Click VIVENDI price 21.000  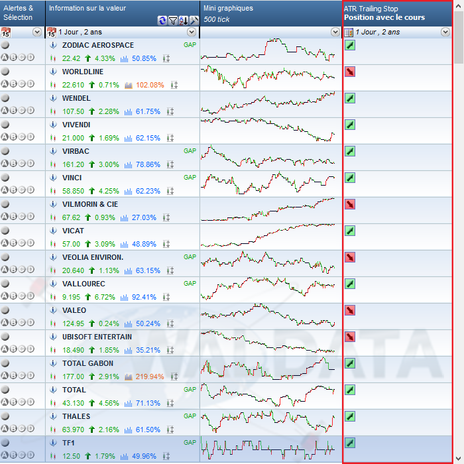pos(73,138)
